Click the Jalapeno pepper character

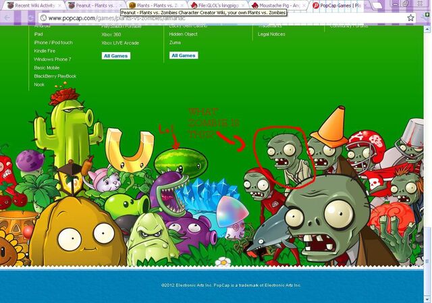pos(6,172)
